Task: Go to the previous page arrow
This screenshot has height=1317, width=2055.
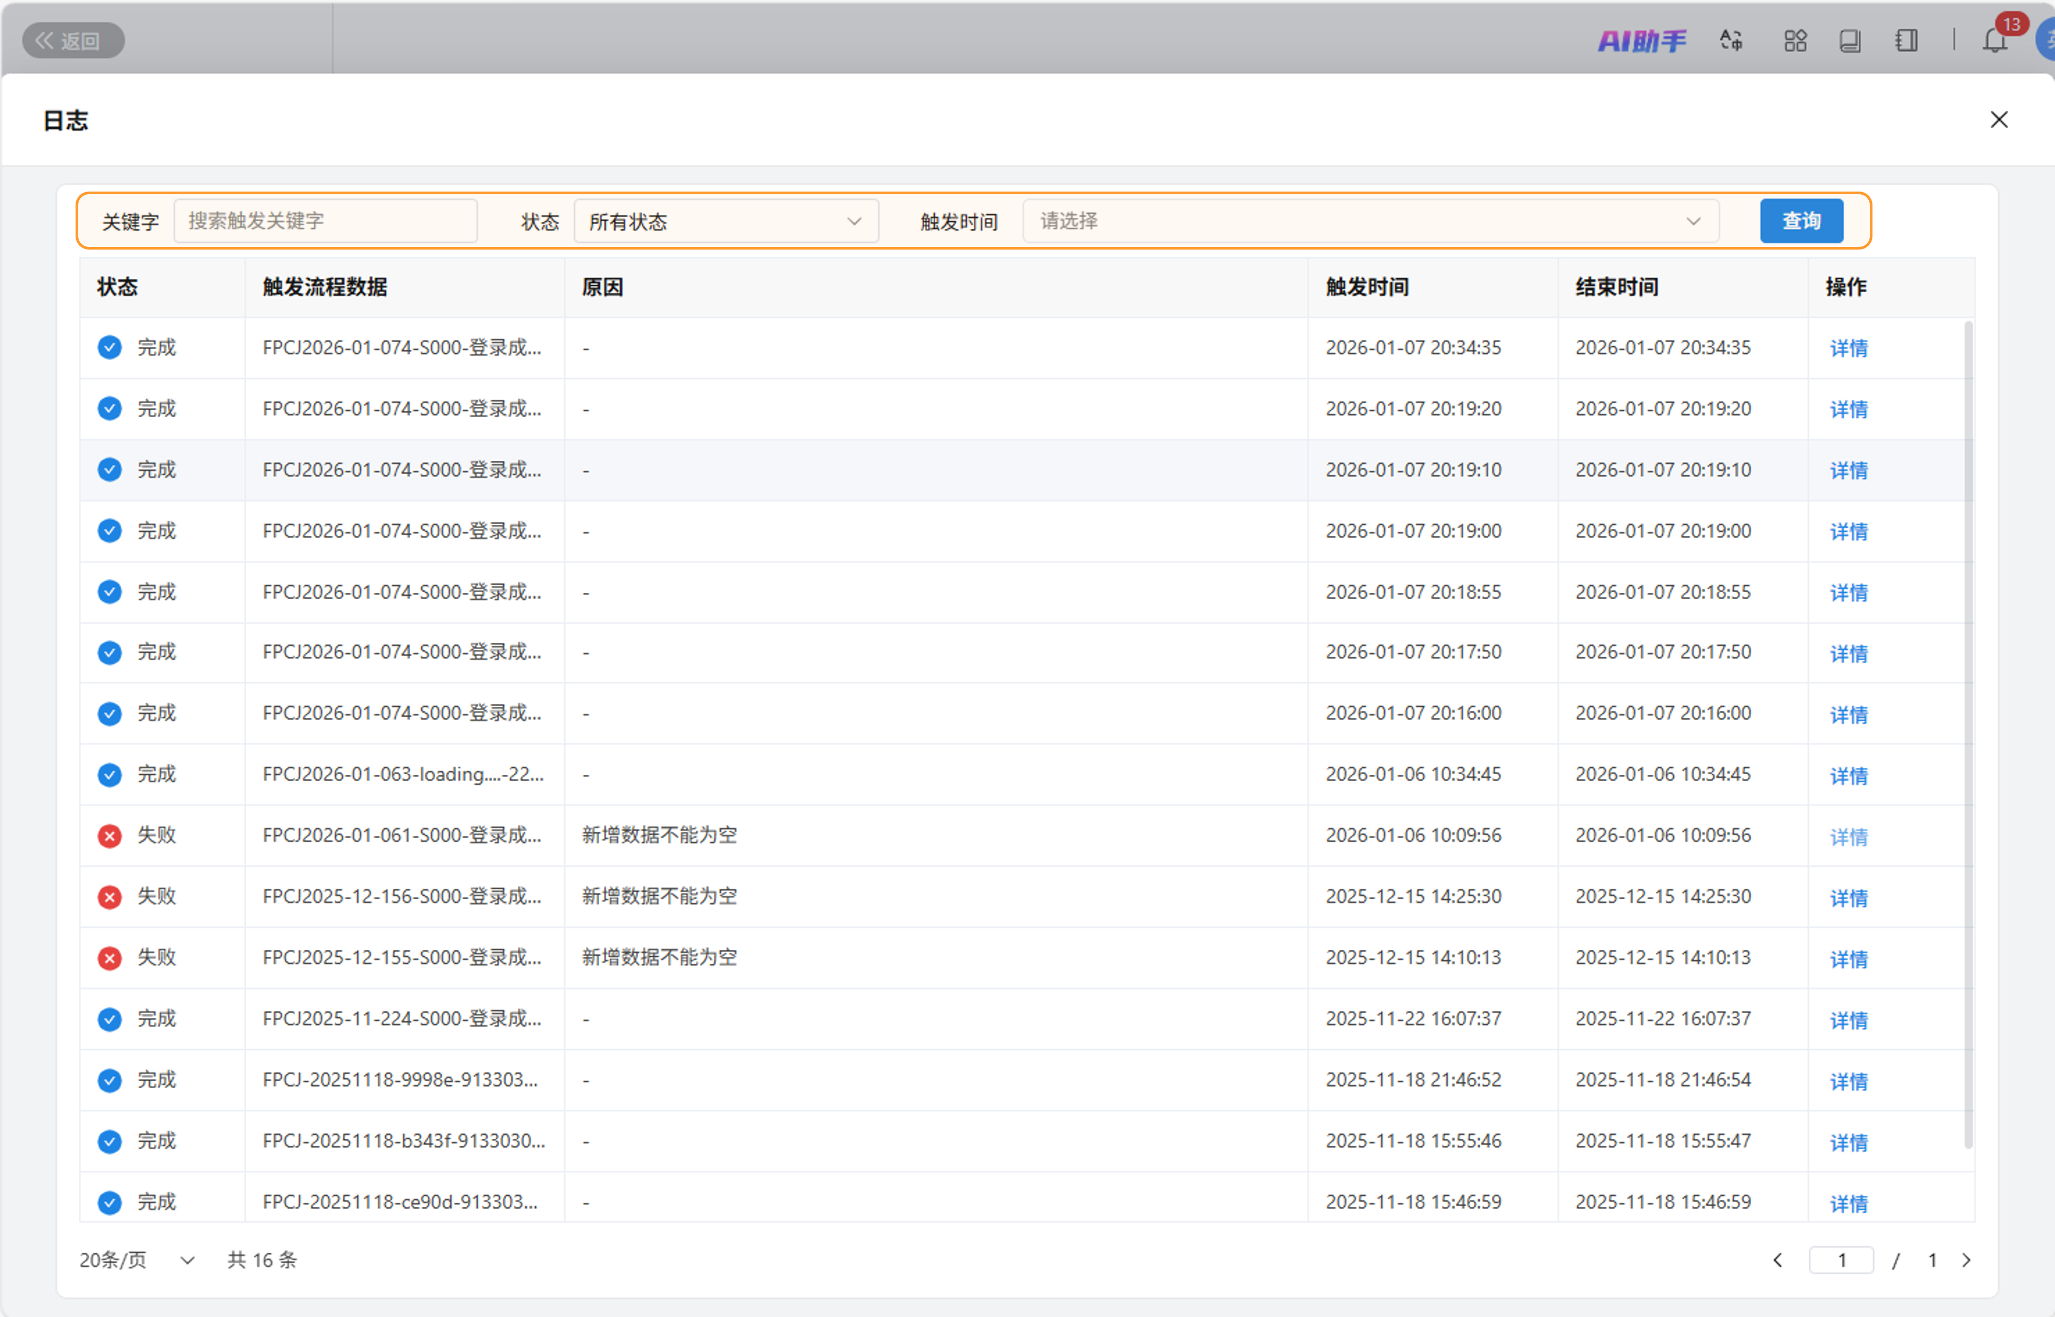Action: pyautogui.click(x=1778, y=1260)
